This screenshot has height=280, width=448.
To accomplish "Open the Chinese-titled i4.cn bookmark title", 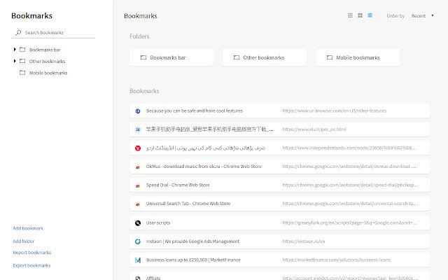I will (210, 129).
